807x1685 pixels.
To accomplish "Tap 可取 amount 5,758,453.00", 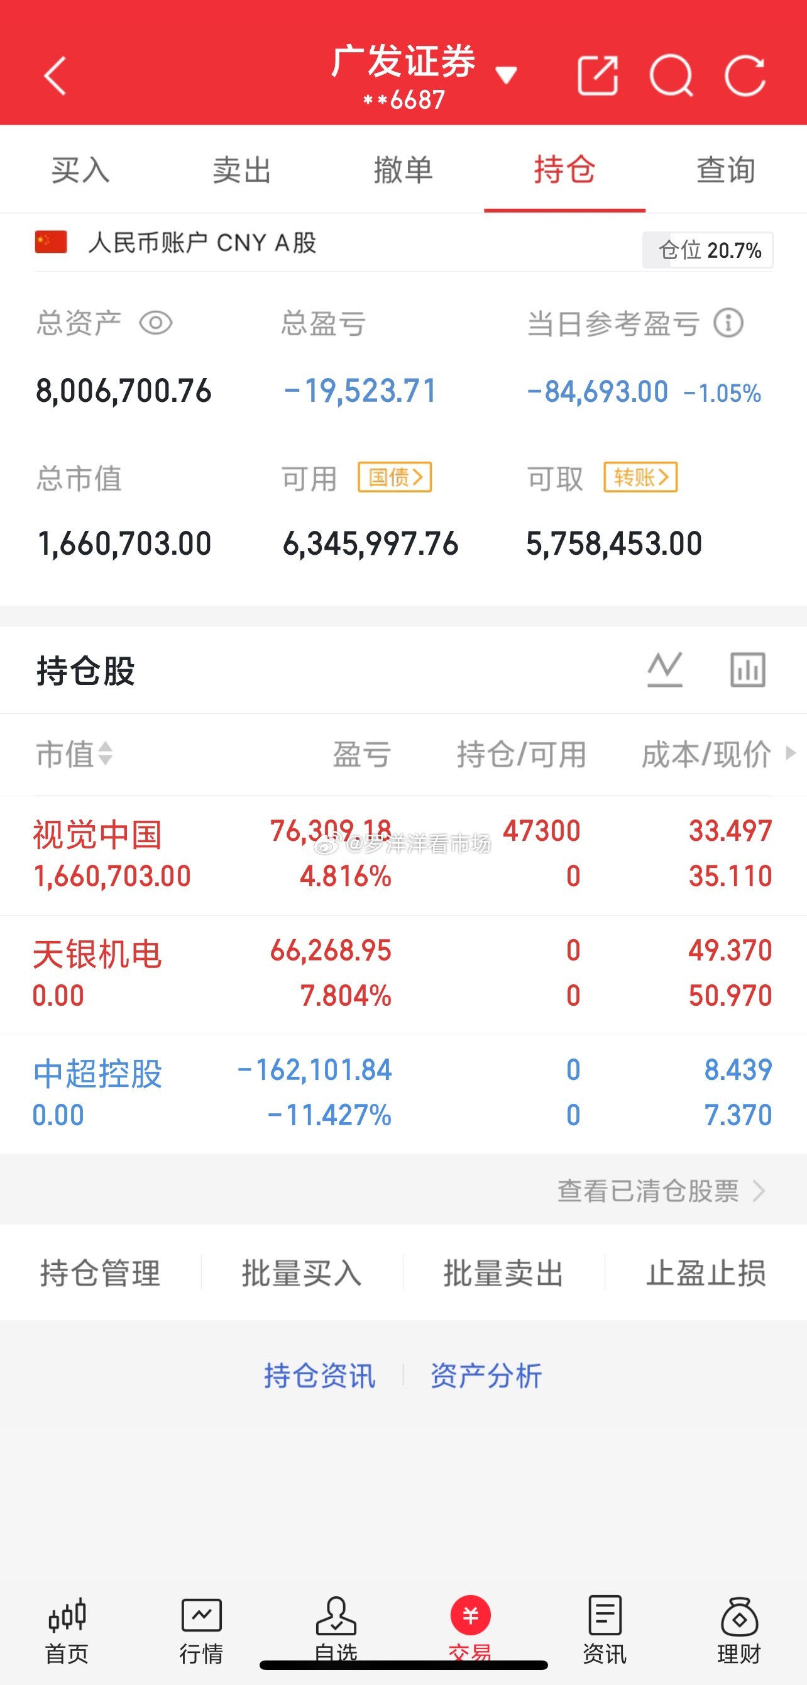I will click(x=614, y=543).
